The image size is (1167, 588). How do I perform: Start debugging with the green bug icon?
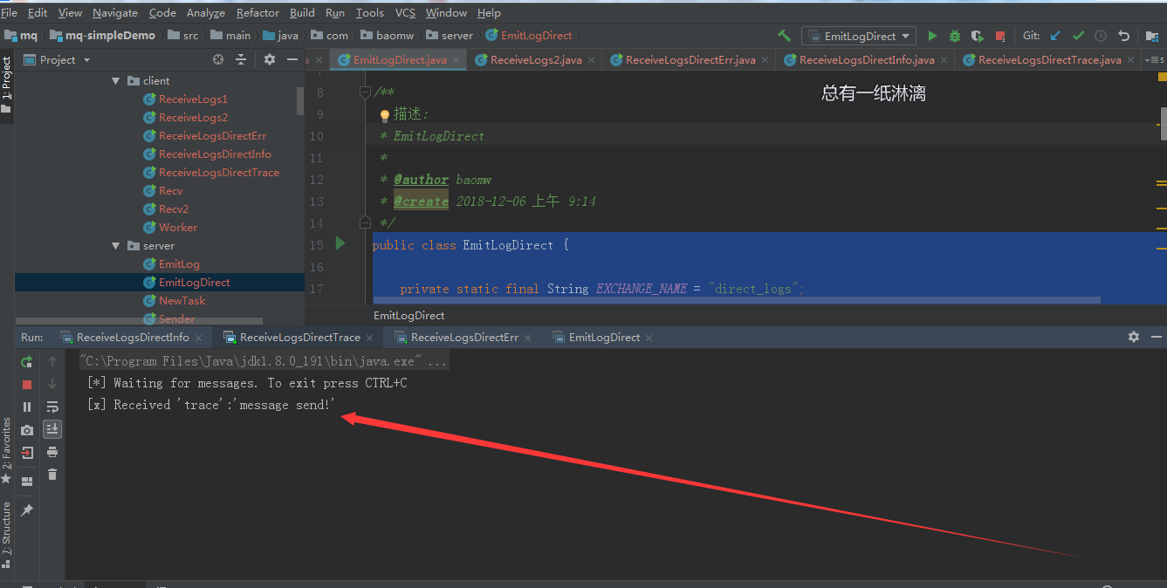954,36
